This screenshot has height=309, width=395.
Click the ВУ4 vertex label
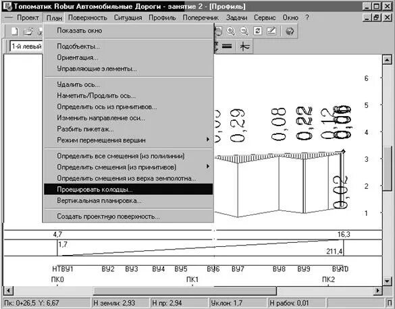pos(159,269)
